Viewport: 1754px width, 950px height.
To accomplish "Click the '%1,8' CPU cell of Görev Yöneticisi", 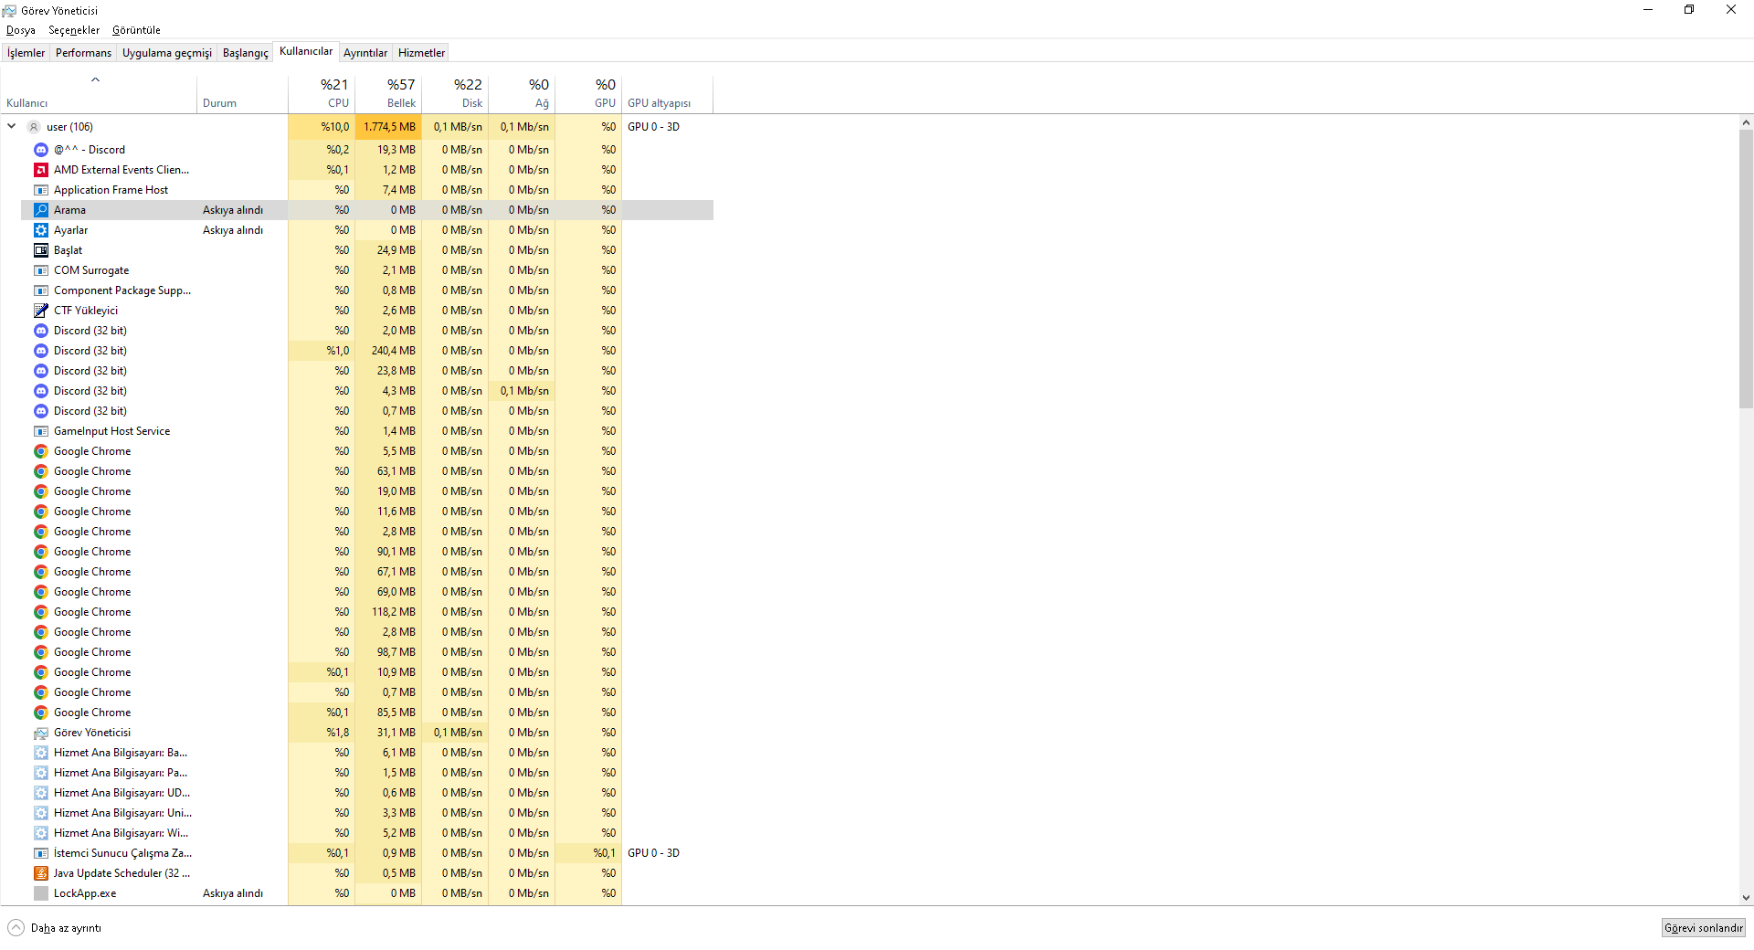I will (x=322, y=733).
